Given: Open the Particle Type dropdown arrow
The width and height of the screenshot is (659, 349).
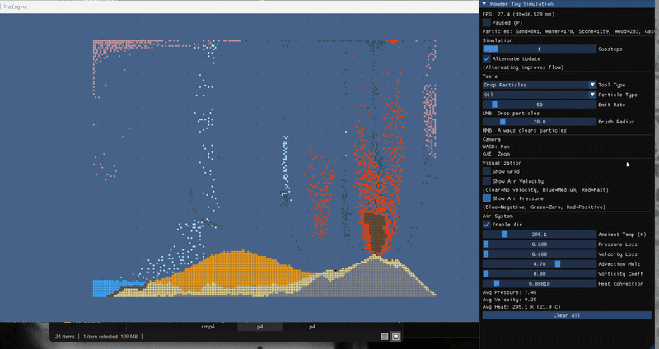Looking at the screenshot, I should click(x=592, y=95).
